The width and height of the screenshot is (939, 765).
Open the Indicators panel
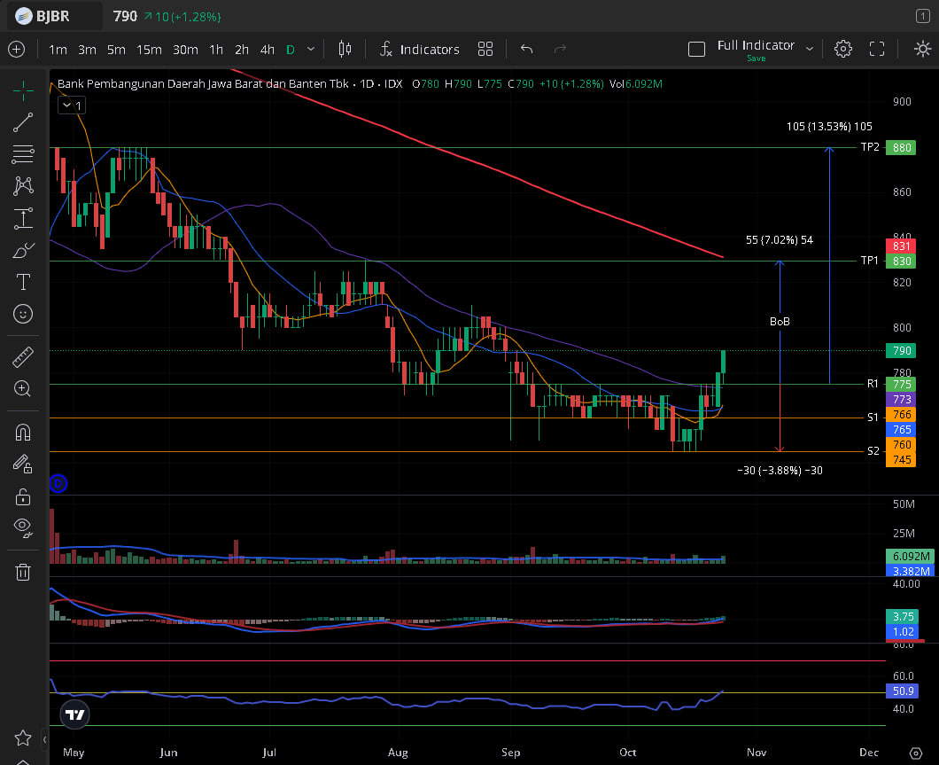point(419,50)
